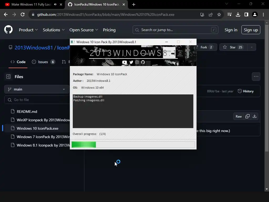The height and width of the screenshot is (202, 269).
Task: Open the main branch selector
Action: pyautogui.click(x=37, y=89)
